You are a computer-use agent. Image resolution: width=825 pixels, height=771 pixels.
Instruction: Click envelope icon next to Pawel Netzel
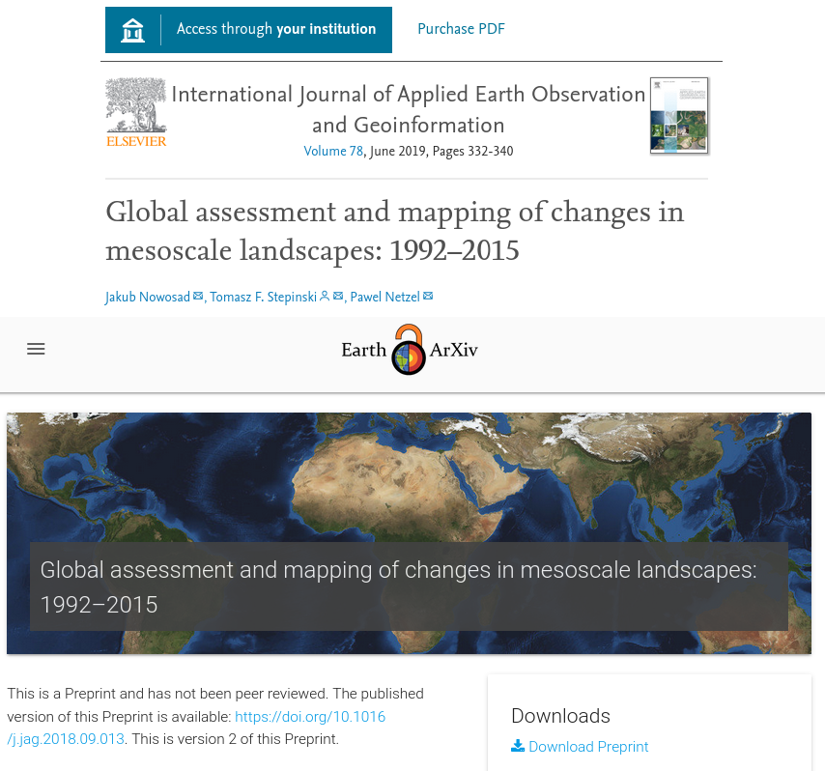[428, 297]
